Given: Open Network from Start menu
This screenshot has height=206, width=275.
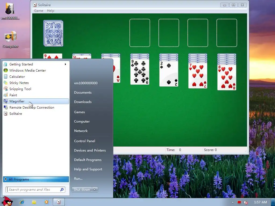Looking at the screenshot, I should [x=81, y=131].
